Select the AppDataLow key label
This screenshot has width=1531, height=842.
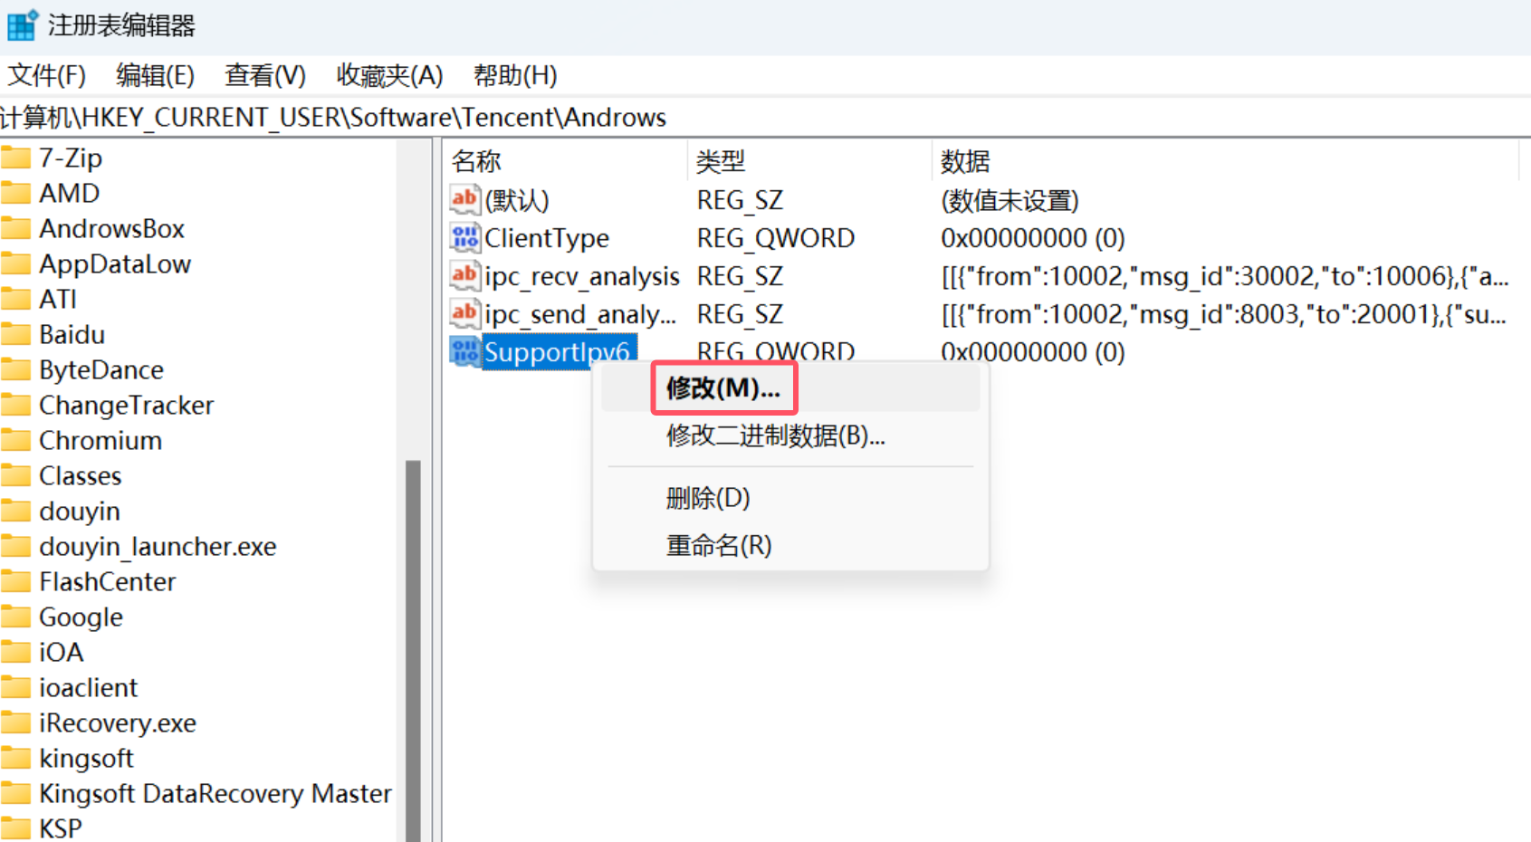tap(115, 264)
